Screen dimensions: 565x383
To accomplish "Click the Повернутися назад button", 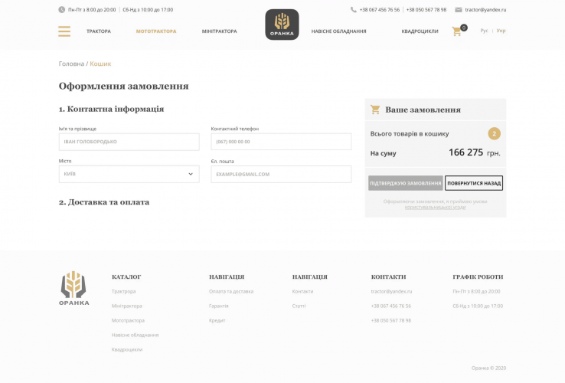I will [x=474, y=183].
